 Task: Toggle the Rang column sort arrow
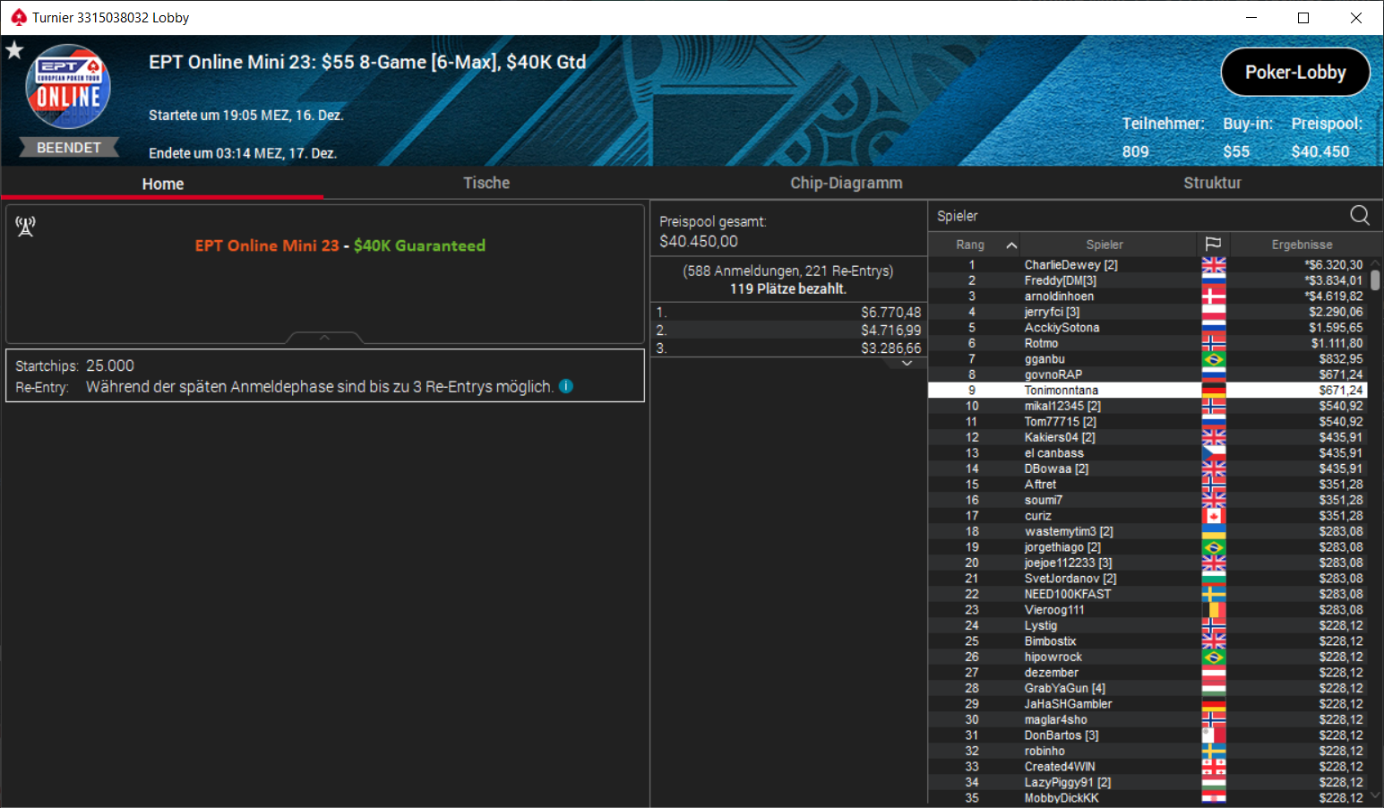pyautogui.click(x=1011, y=245)
